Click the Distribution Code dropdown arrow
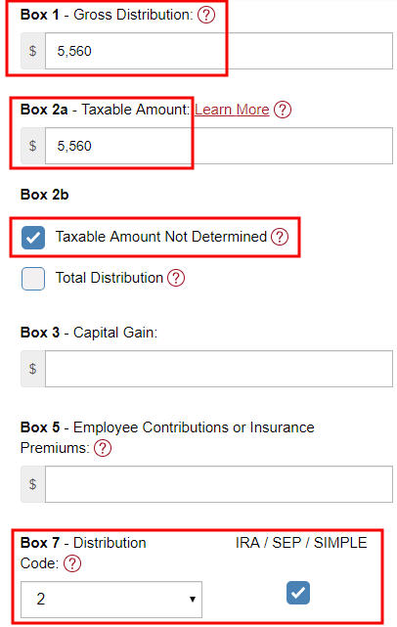Viewport: 397px width, 627px height. pyautogui.click(x=193, y=599)
